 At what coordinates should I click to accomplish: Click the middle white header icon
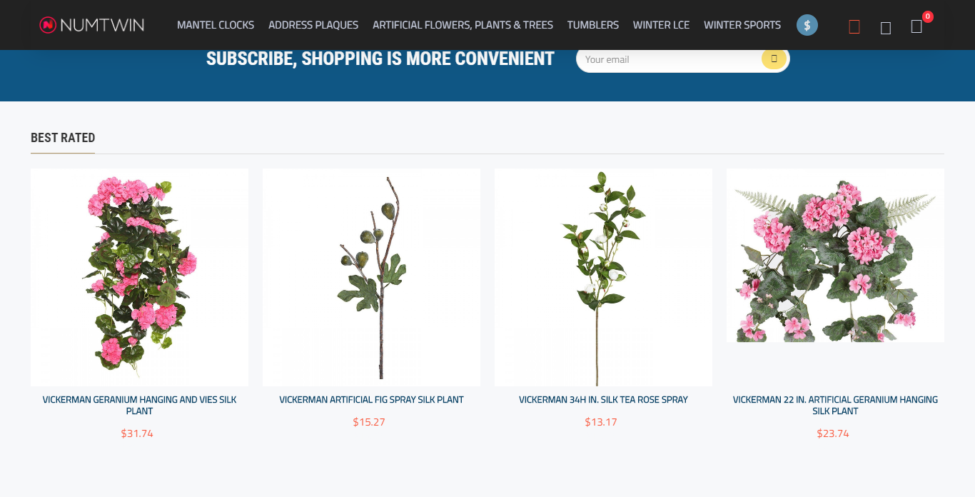[x=886, y=28]
